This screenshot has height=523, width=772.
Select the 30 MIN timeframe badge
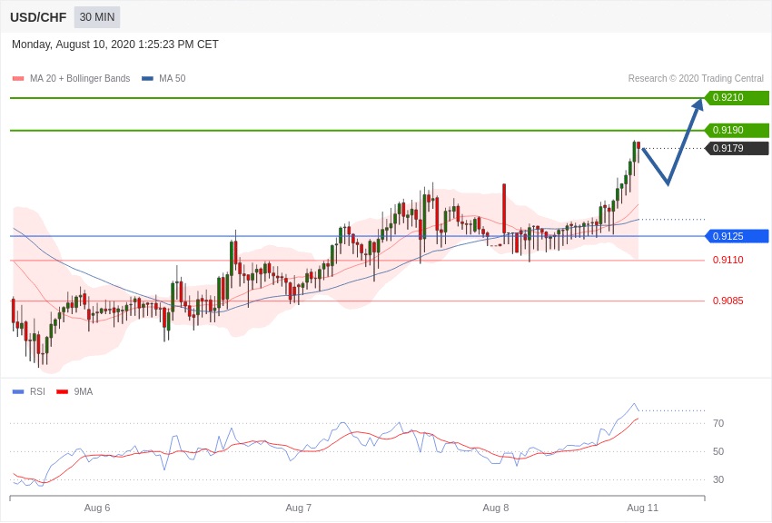(97, 17)
